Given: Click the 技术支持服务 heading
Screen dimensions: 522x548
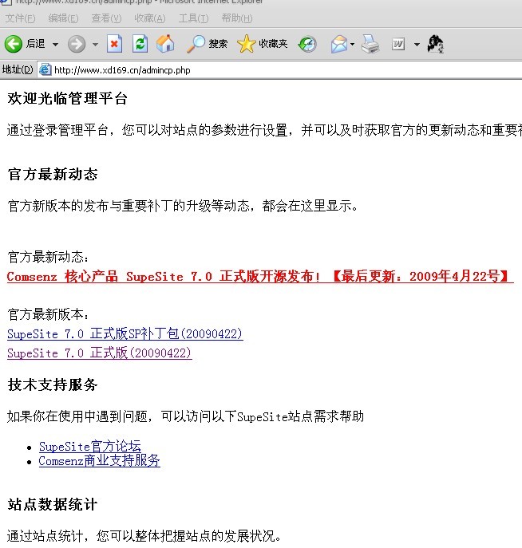Looking at the screenshot, I should point(53,384).
